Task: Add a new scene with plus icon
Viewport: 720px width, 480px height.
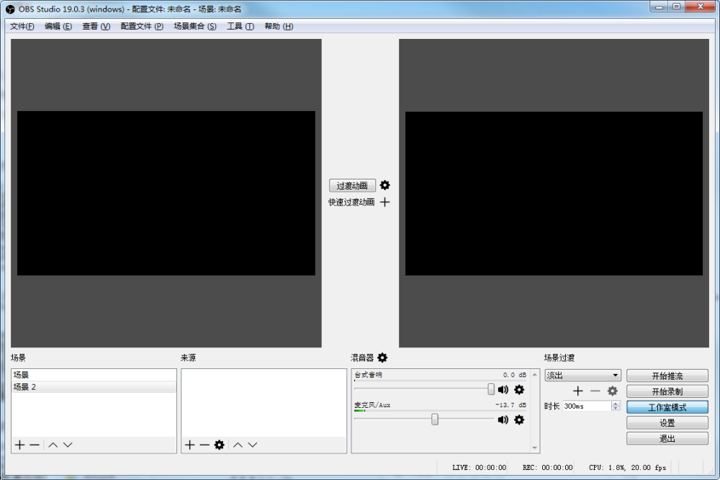Action: (x=20, y=445)
